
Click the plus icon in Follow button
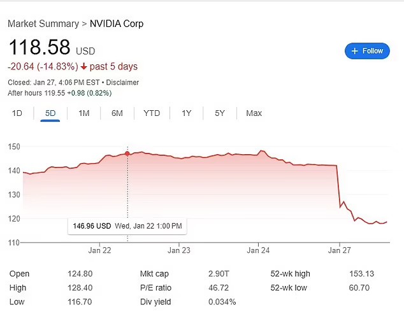click(354, 51)
